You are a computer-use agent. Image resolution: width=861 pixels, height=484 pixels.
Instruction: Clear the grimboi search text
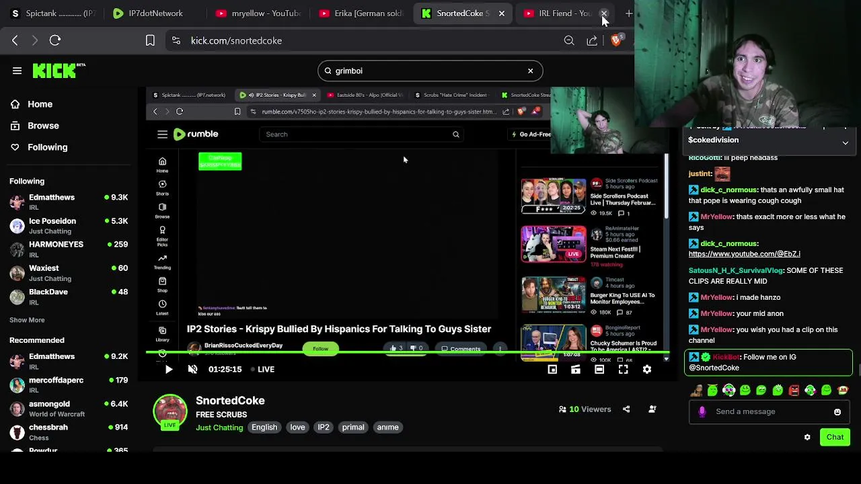pos(530,71)
